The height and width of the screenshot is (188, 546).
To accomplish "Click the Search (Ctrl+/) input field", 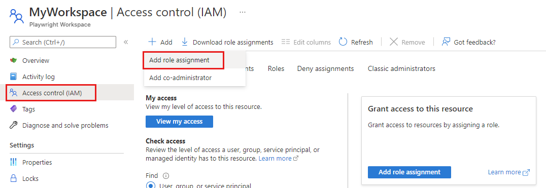I will coord(63,42).
